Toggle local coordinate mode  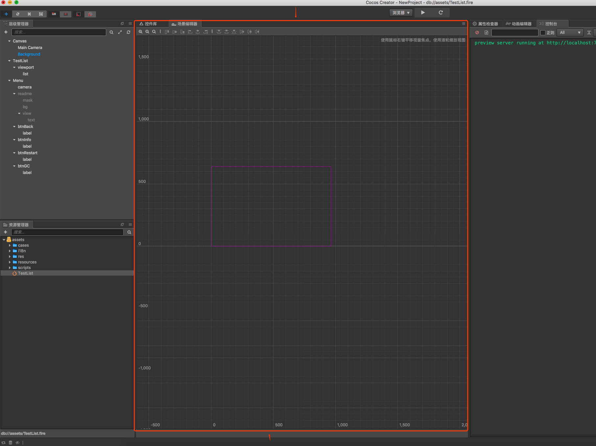point(79,14)
